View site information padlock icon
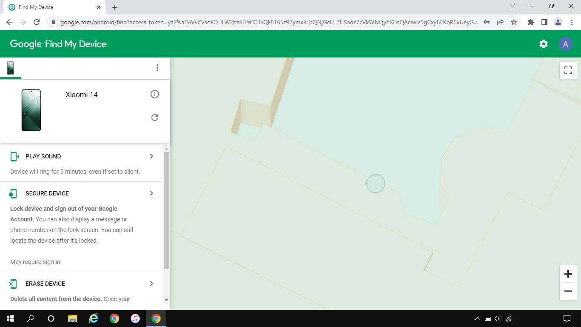Screen dimensions: 581x327 53,22
